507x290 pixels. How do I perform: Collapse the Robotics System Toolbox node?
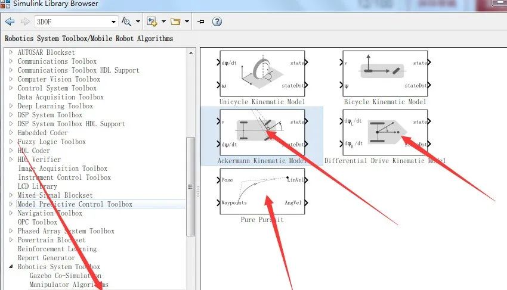(x=11, y=267)
